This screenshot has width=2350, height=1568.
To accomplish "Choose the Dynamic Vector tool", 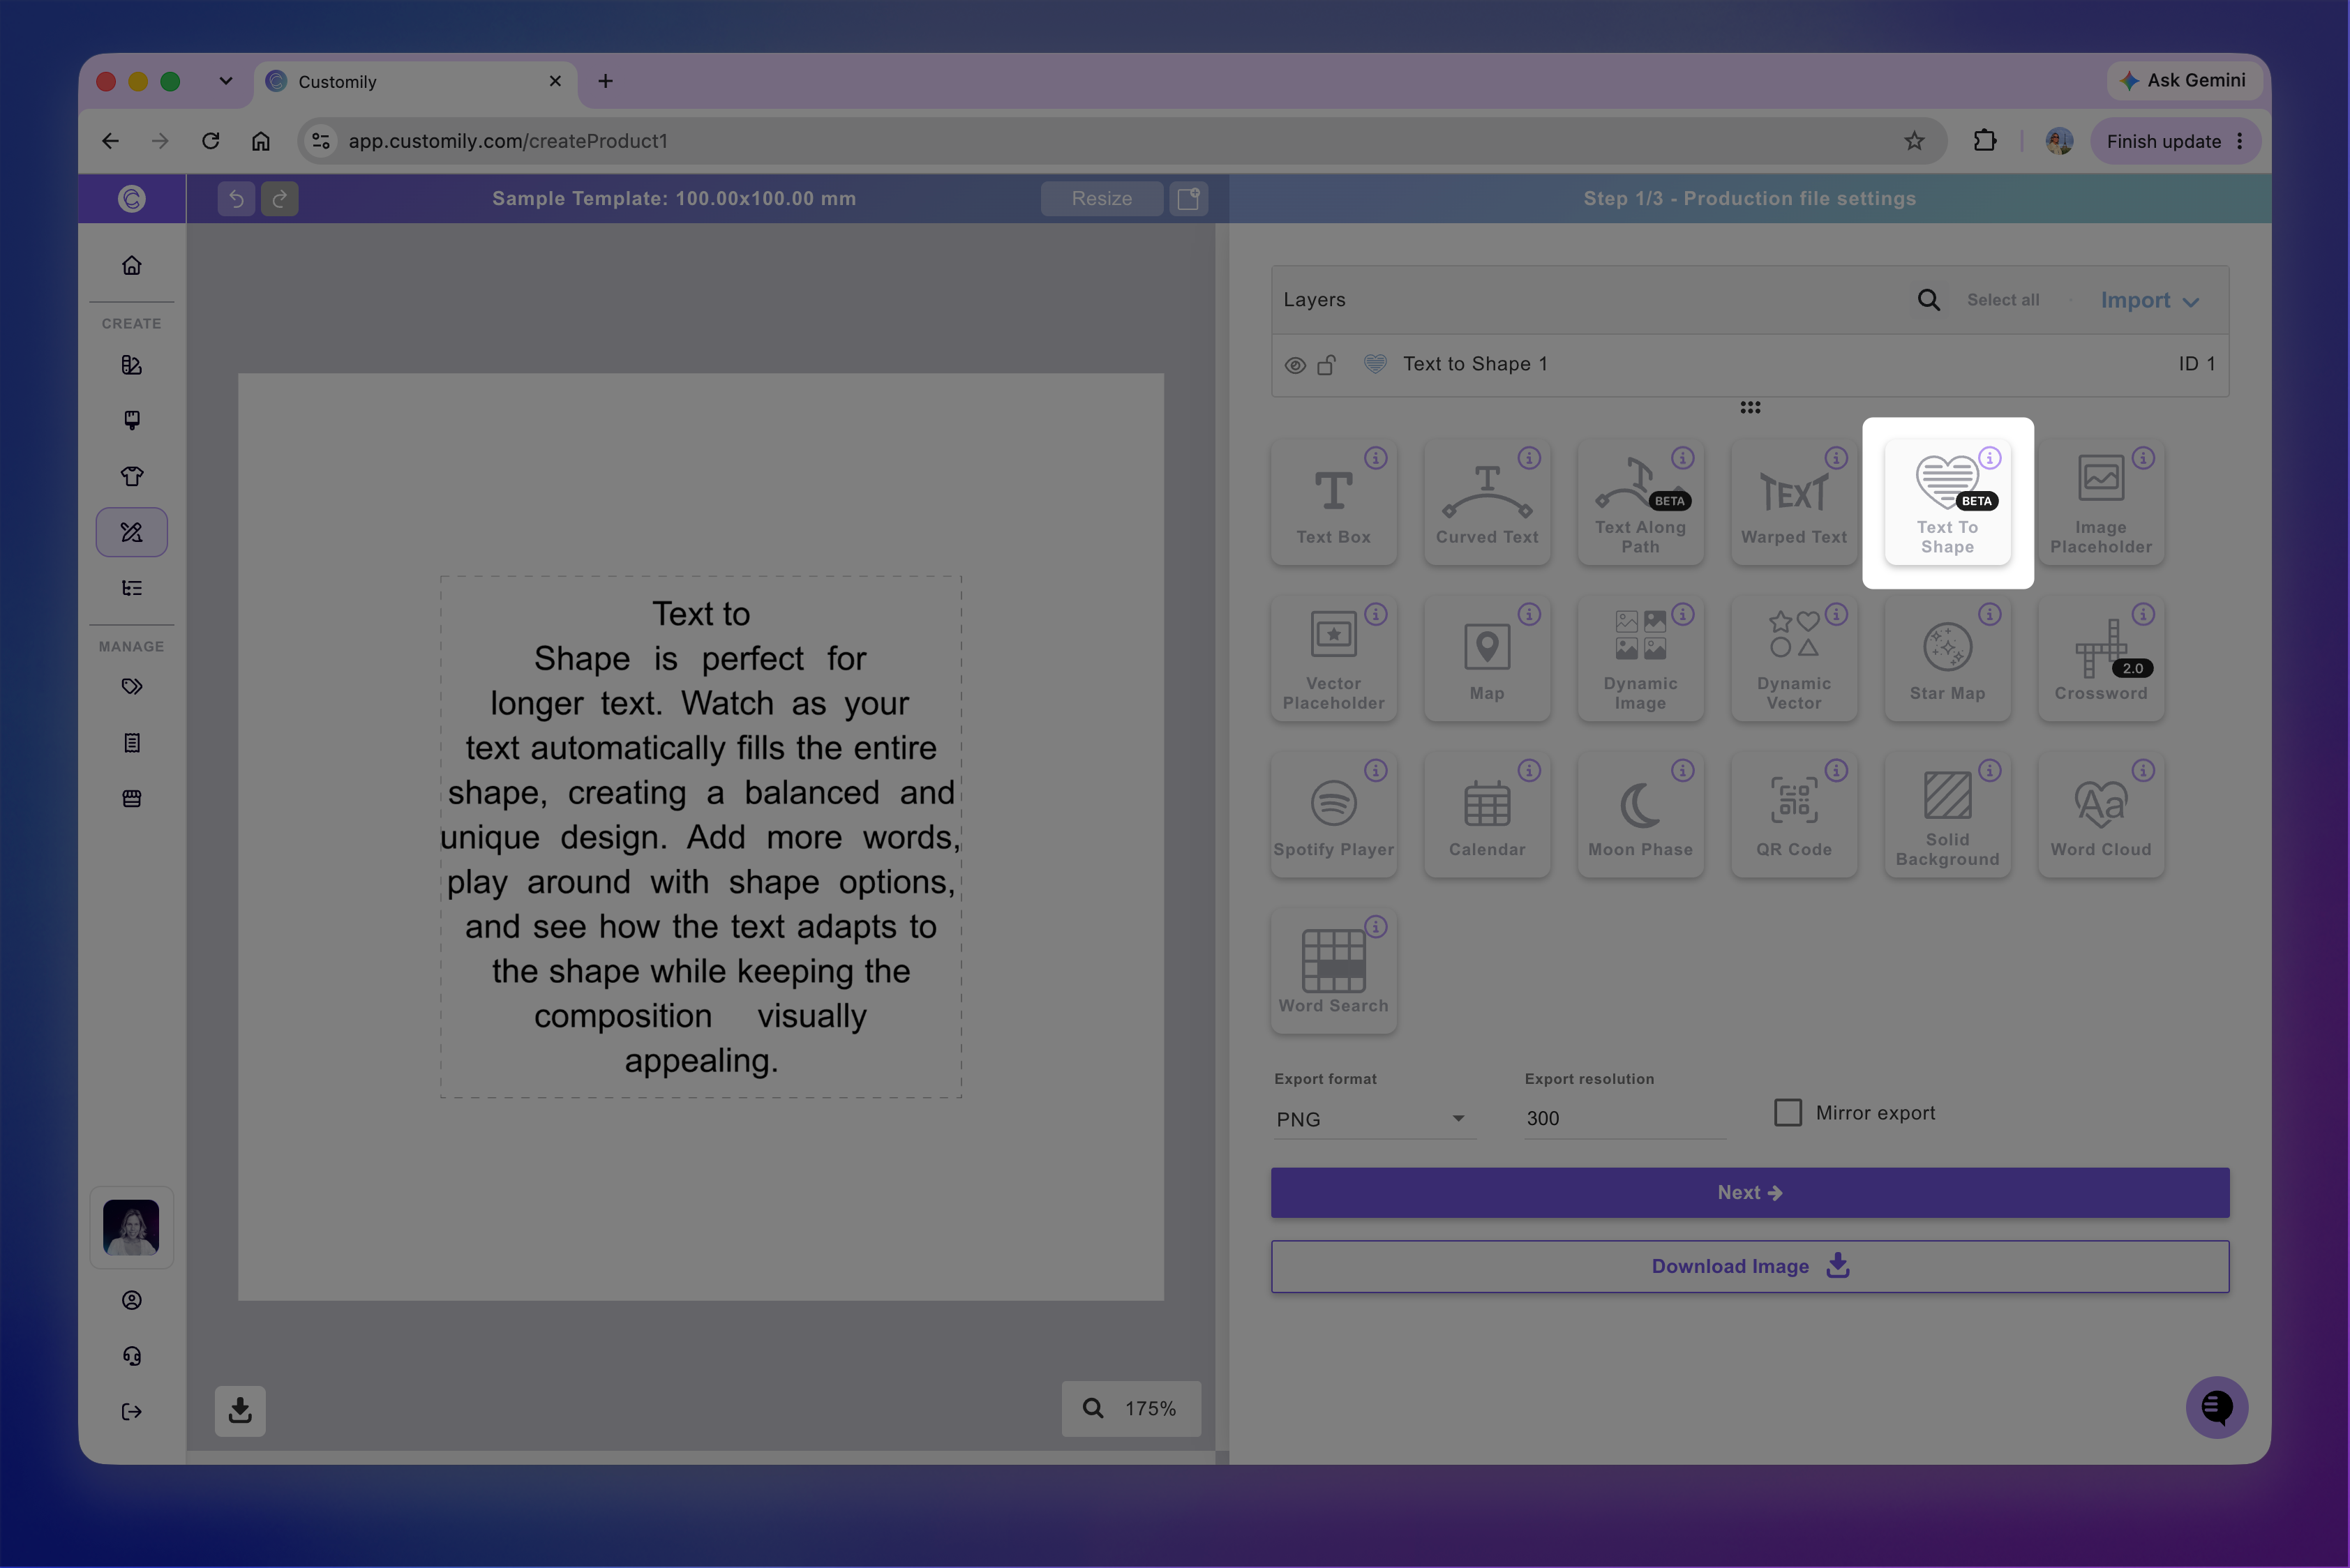I will point(1794,658).
